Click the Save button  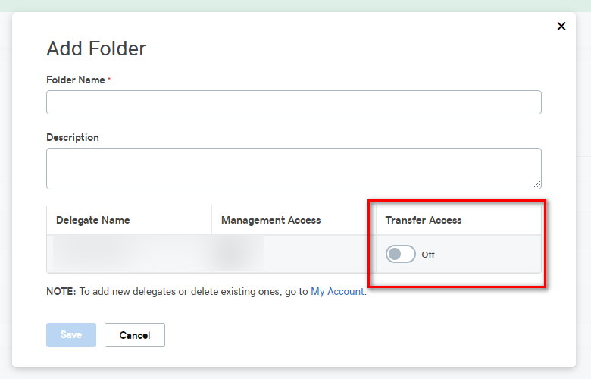[71, 335]
